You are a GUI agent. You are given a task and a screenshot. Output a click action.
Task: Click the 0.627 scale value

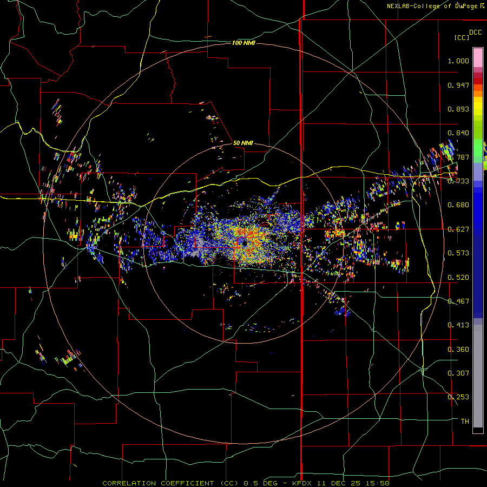(458, 229)
